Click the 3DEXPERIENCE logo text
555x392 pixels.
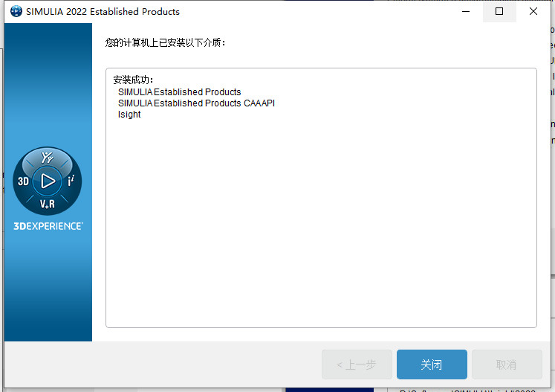(48, 226)
